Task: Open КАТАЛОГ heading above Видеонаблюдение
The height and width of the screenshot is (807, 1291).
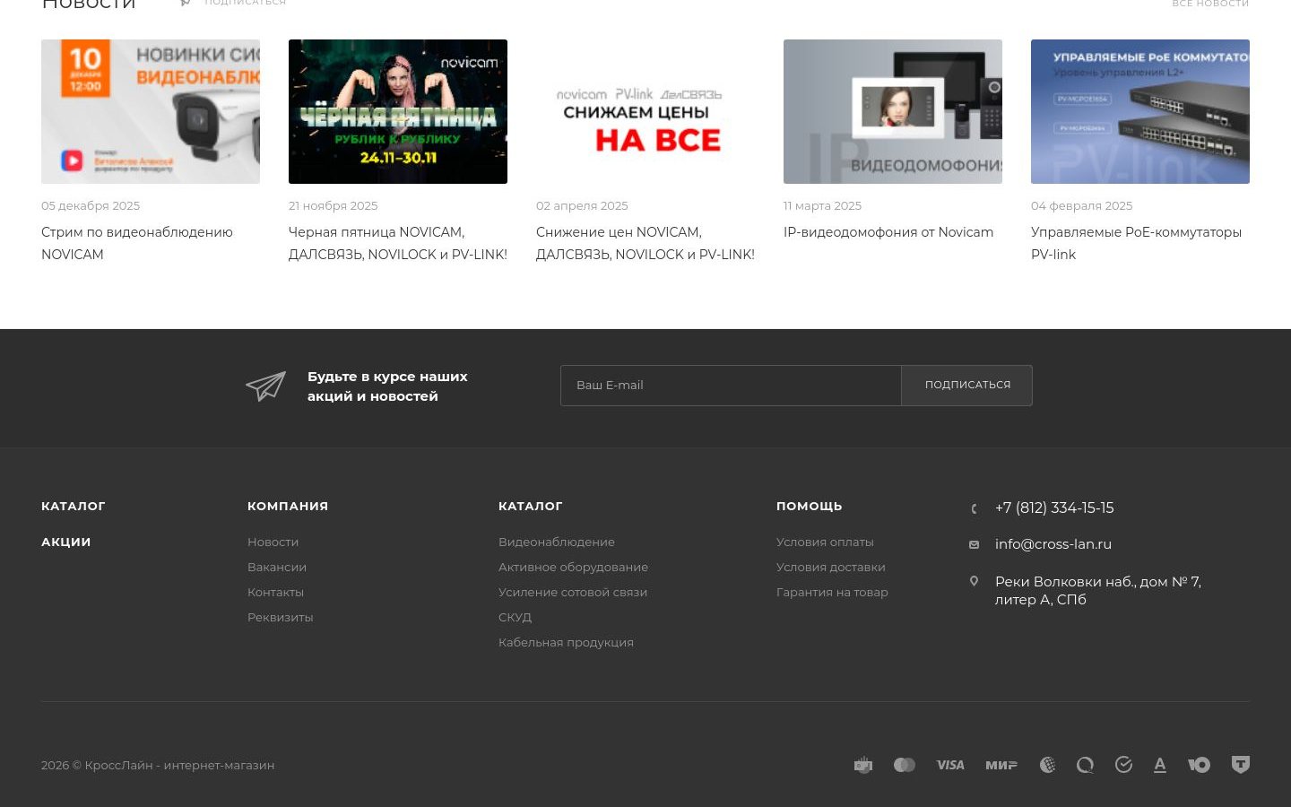Action: (x=531, y=506)
